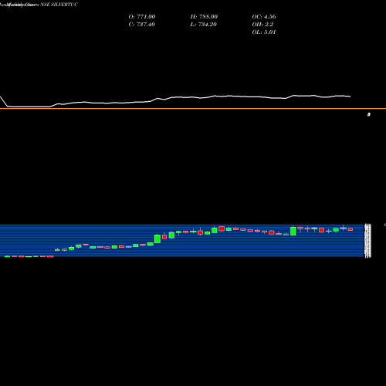Select the close value 'C: 737.40'

point(142,25)
